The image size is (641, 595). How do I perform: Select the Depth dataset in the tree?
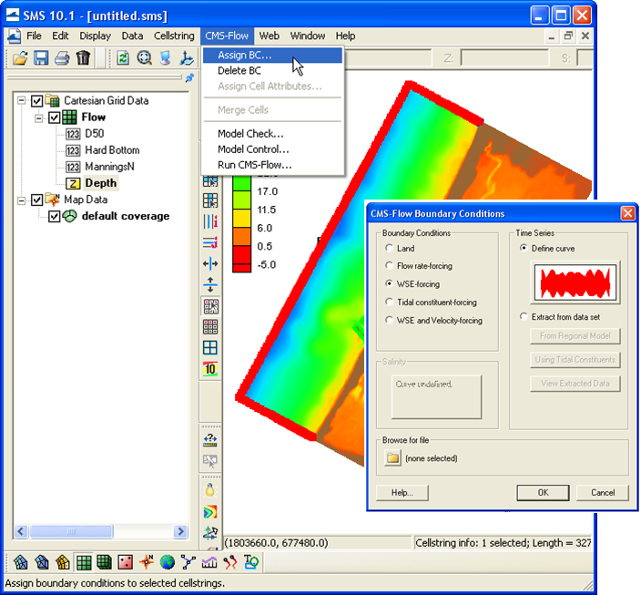click(100, 183)
